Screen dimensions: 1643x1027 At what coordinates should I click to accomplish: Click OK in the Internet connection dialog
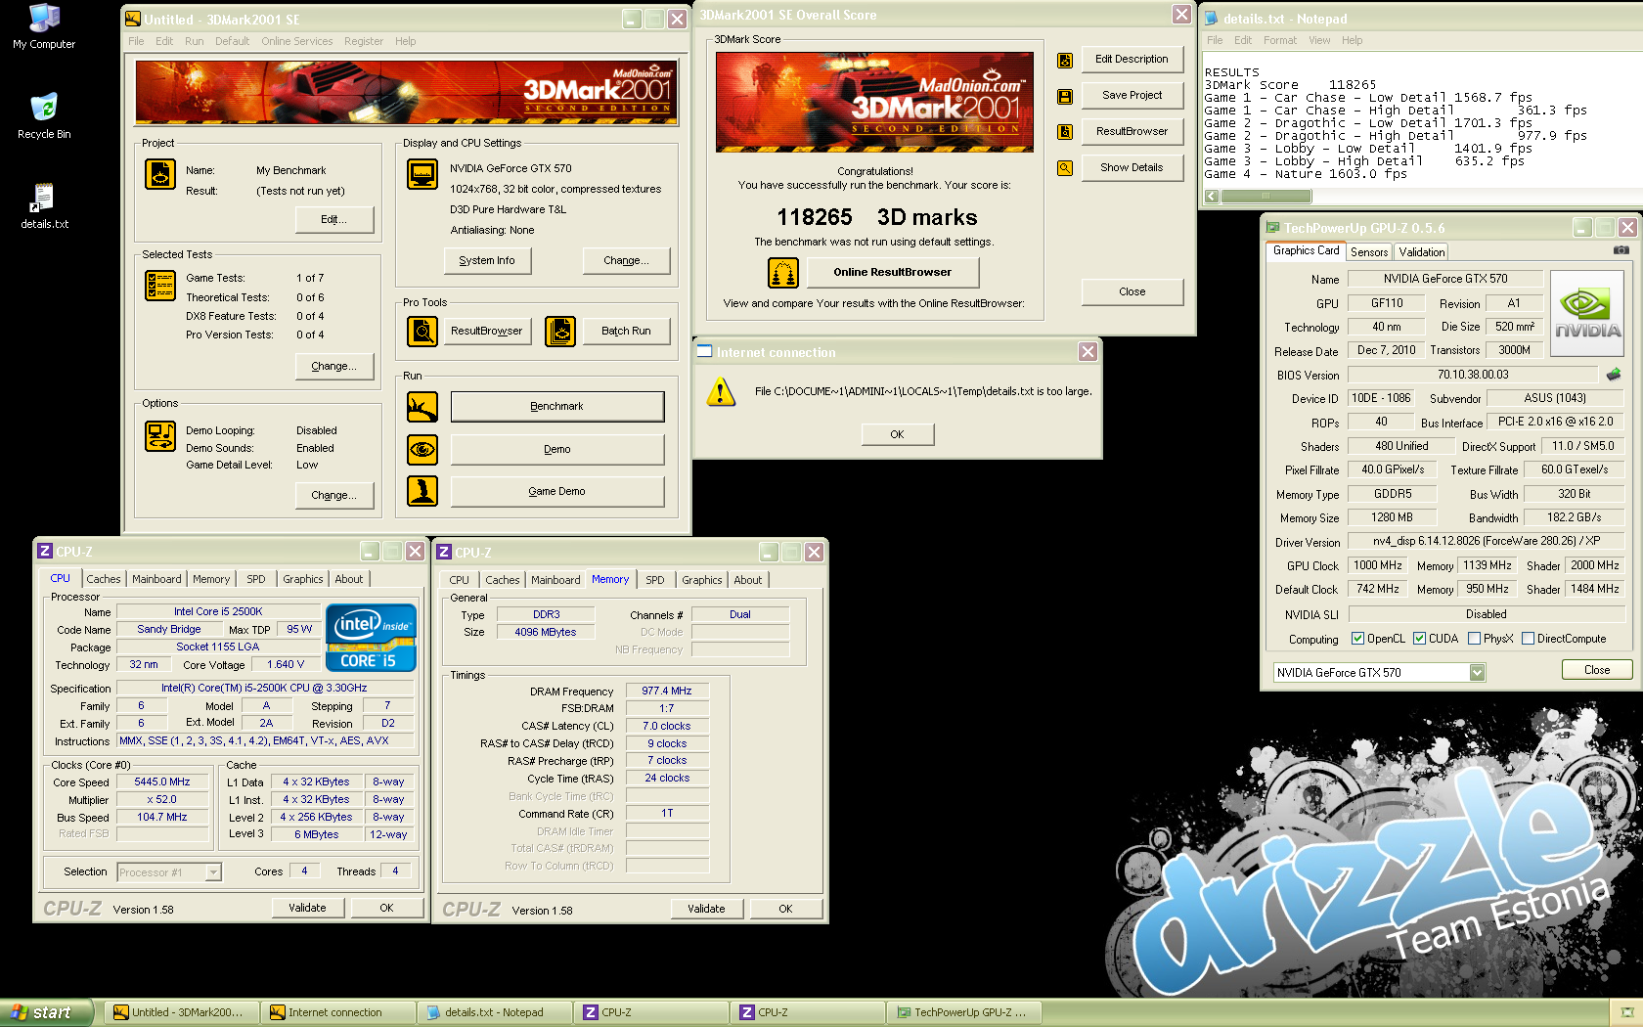pos(897,434)
